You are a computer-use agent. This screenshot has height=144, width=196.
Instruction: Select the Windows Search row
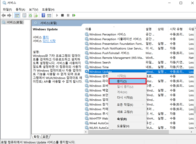click(x=139, y=62)
